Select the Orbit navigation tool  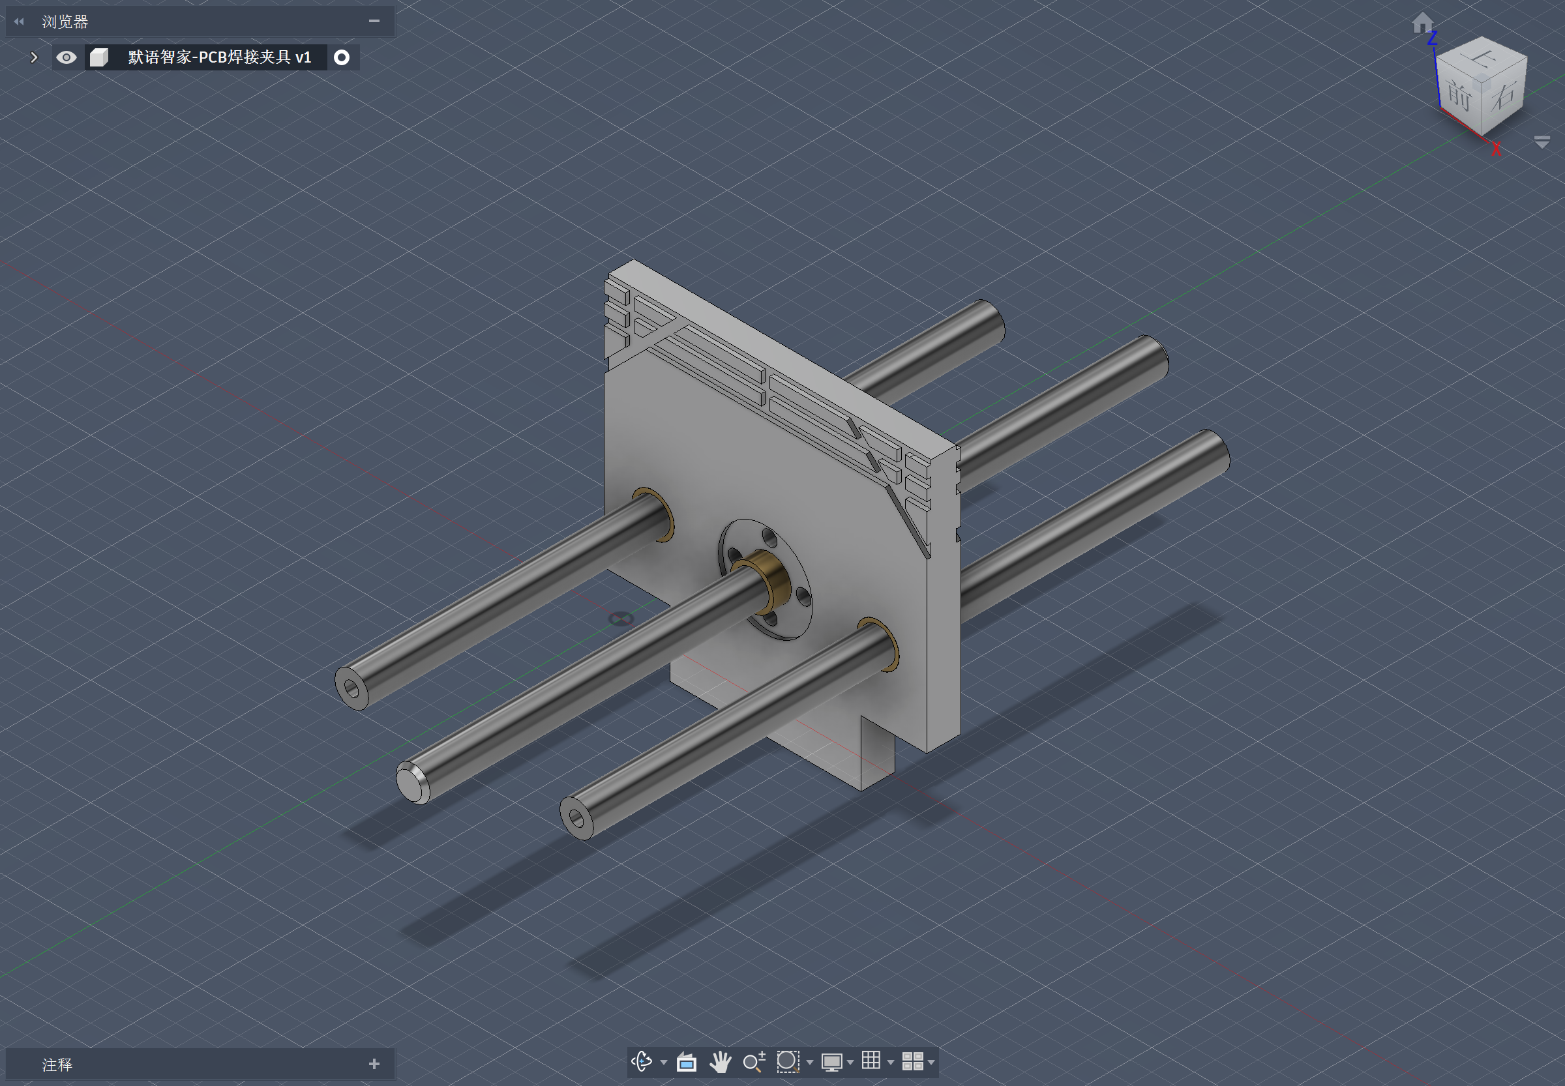tap(641, 1061)
